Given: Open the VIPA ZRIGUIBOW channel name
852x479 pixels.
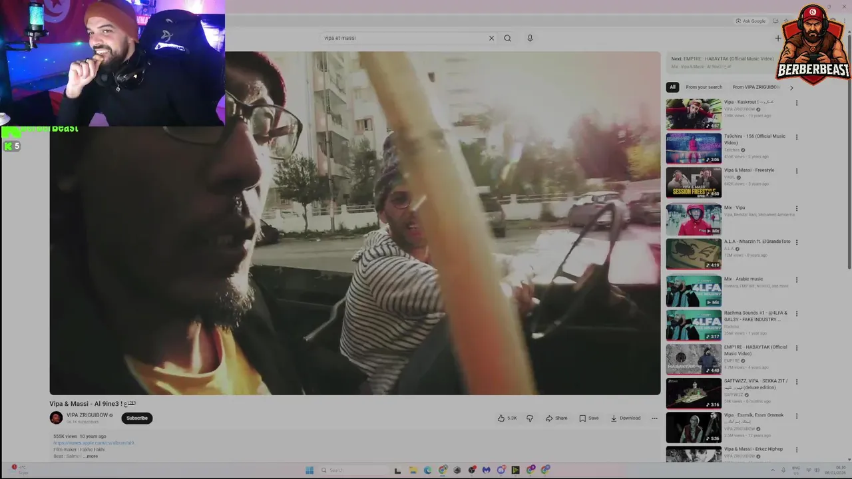Looking at the screenshot, I should 87,415.
